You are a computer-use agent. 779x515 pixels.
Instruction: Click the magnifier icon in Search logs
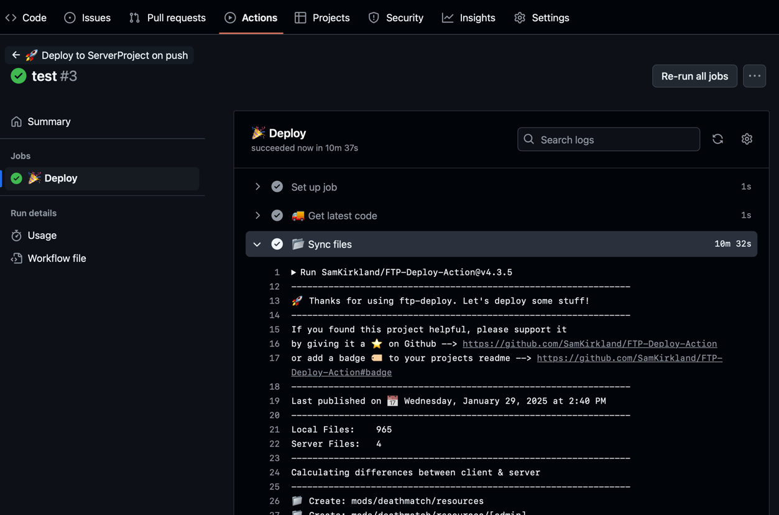(529, 139)
